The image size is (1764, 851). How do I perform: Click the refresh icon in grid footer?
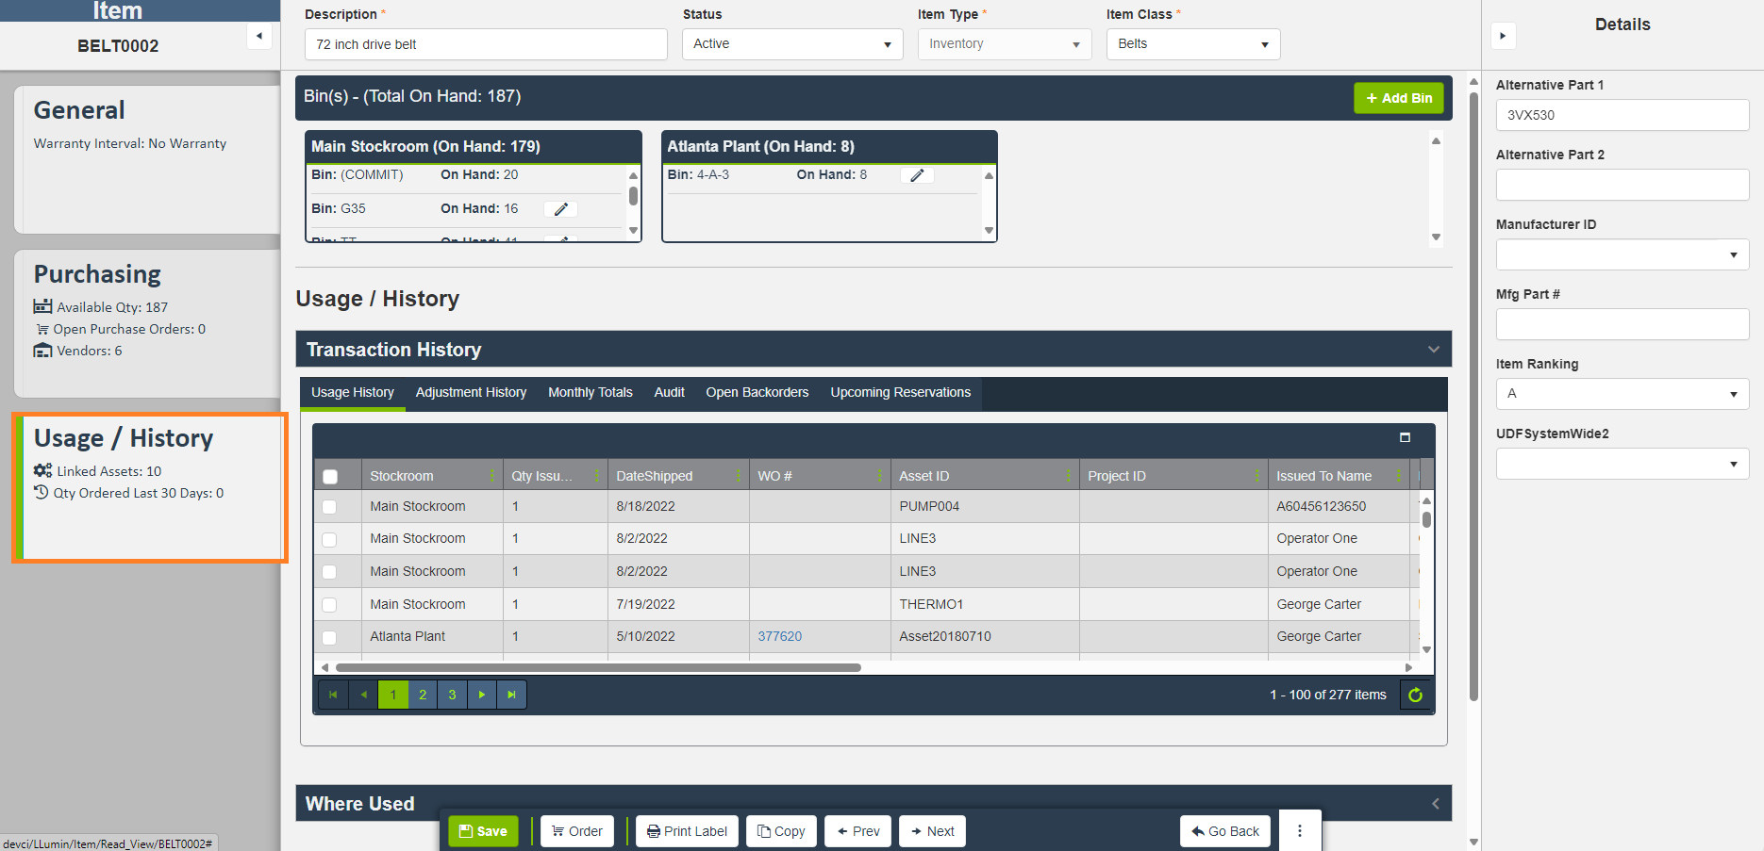(1415, 696)
